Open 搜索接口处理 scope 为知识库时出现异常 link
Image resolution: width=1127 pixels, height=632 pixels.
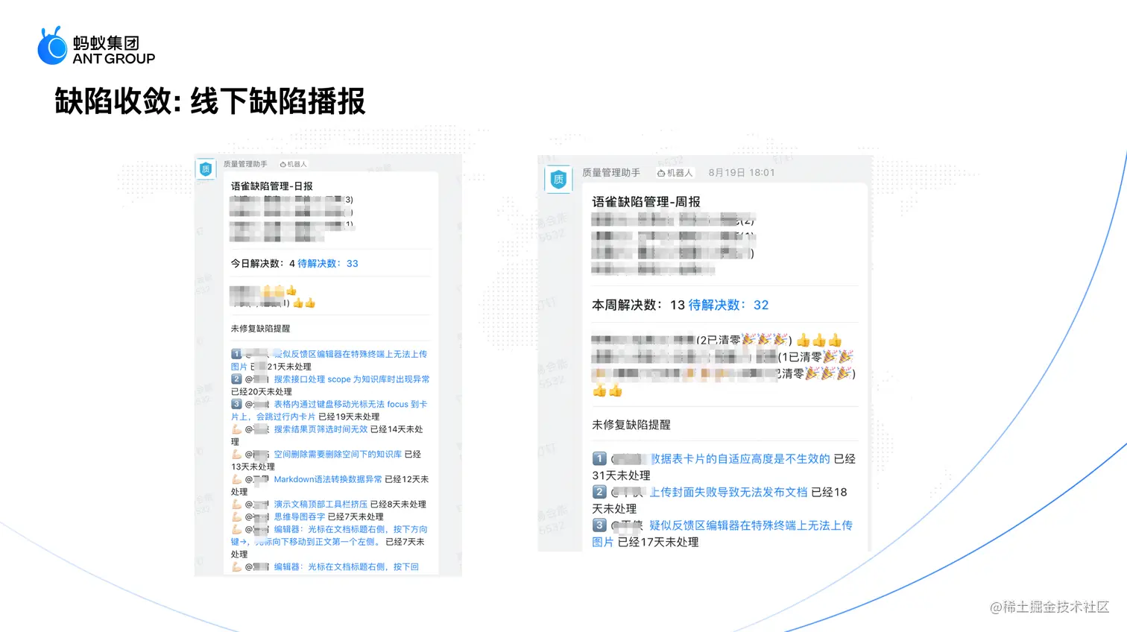coord(352,379)
